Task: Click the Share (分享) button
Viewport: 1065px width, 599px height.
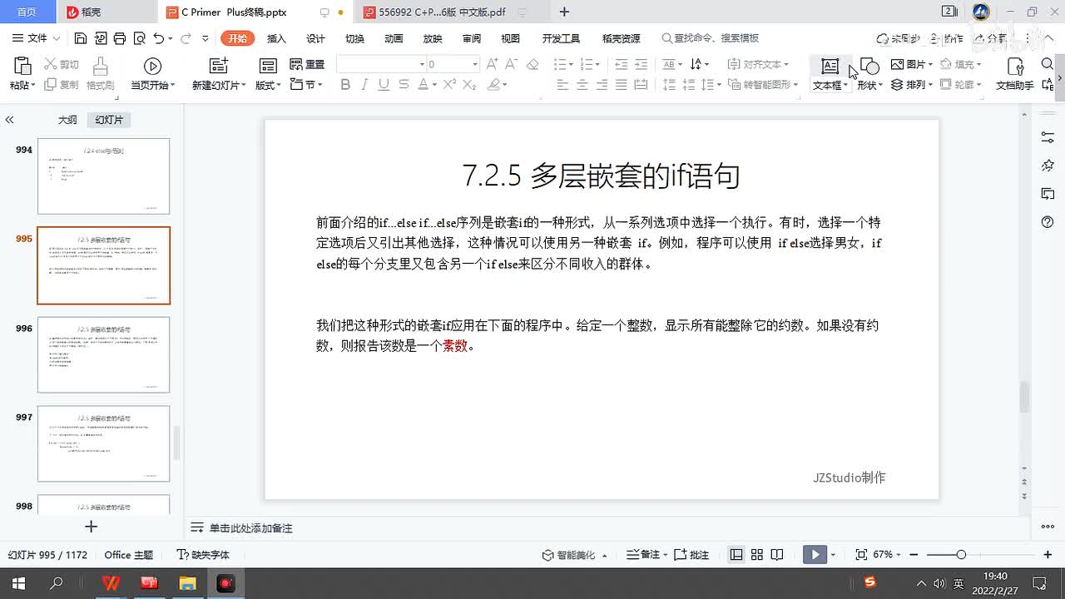Action: coord(991,38)
